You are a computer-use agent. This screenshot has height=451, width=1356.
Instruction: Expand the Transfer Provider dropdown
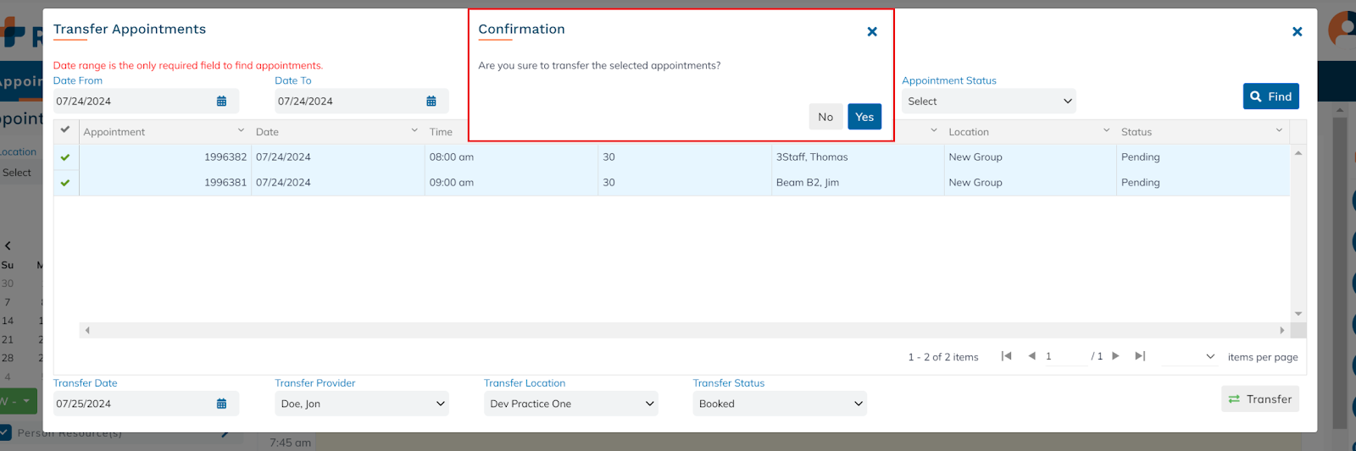tap(362, 404)
